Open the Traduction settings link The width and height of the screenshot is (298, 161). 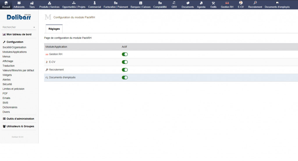pyautogui.click(x=8, y=66)
